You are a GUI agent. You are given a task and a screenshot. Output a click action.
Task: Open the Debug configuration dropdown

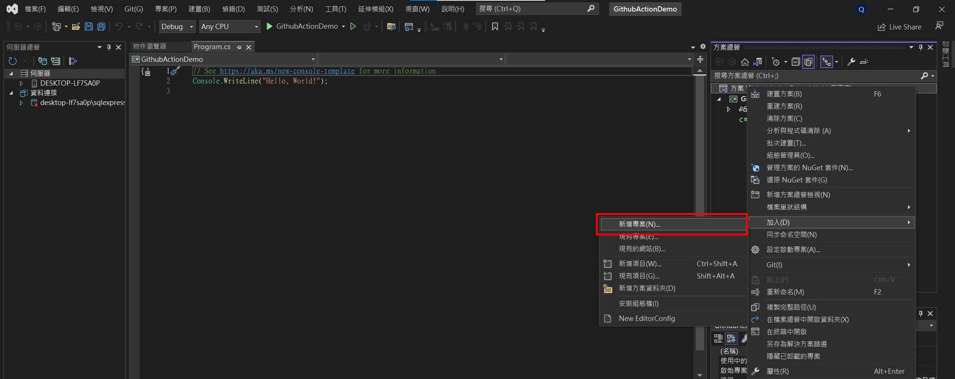[177, 27]
